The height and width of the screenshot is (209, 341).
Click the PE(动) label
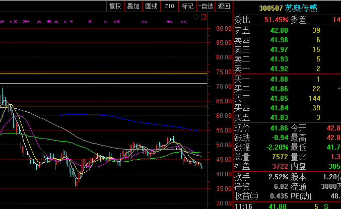coord(301,196)
